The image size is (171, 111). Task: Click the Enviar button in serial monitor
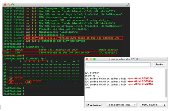[x=159, y=65]
